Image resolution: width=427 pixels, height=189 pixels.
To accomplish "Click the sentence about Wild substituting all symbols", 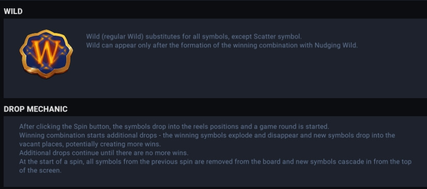I will [x=194, y=36].
